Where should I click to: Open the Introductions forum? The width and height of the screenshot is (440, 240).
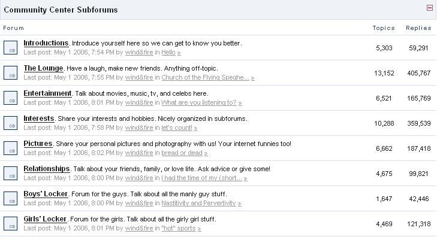[x=46, y=43]
